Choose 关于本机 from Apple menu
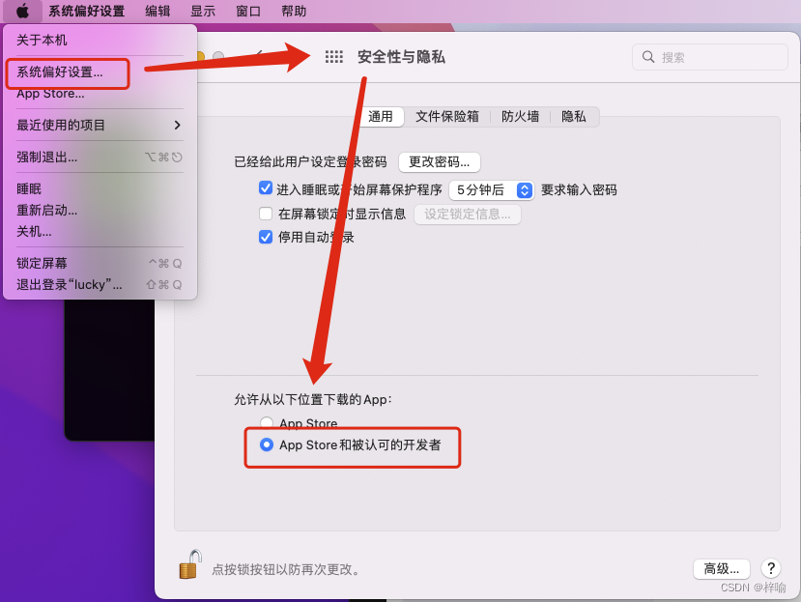 100,40
